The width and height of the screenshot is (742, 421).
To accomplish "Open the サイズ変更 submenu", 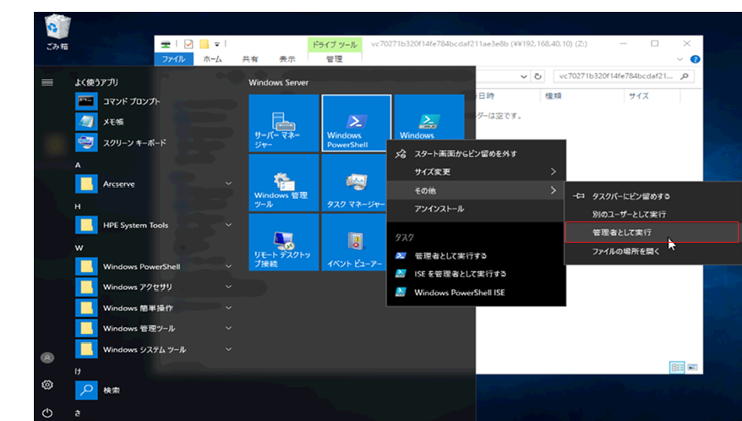I will (476, 172).
